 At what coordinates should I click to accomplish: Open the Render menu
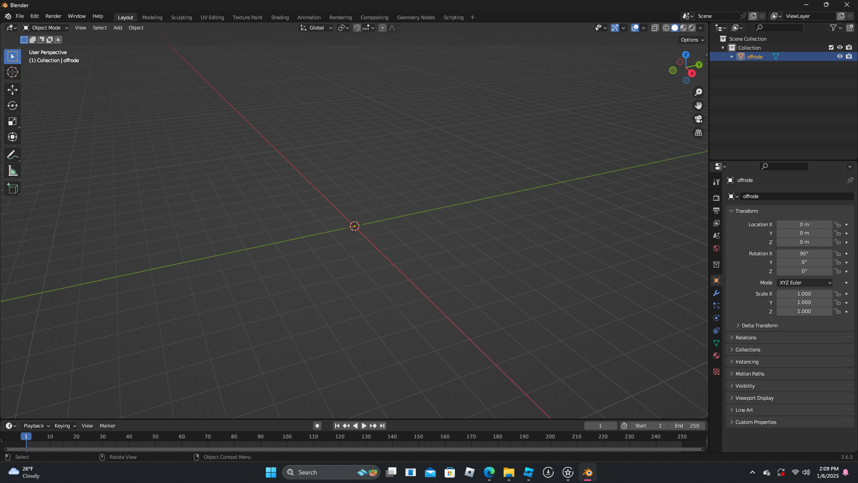tap(53, 16)
